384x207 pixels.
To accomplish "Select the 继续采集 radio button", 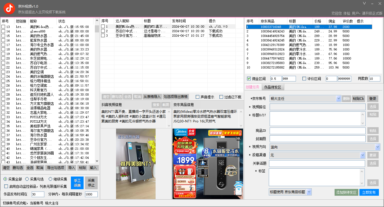I will [x=51, y=179].
